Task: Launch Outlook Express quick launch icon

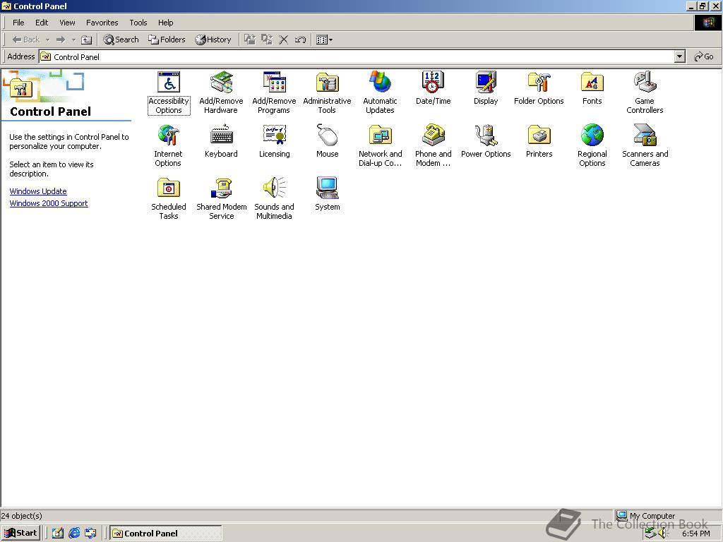Action: tap(91, 534)
